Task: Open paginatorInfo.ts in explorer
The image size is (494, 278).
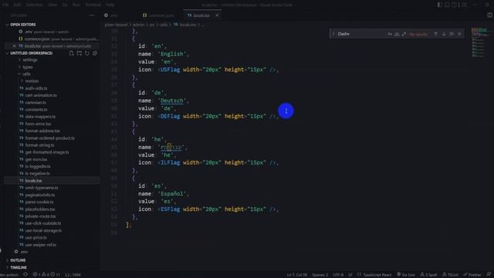Action: pos(40,195)
